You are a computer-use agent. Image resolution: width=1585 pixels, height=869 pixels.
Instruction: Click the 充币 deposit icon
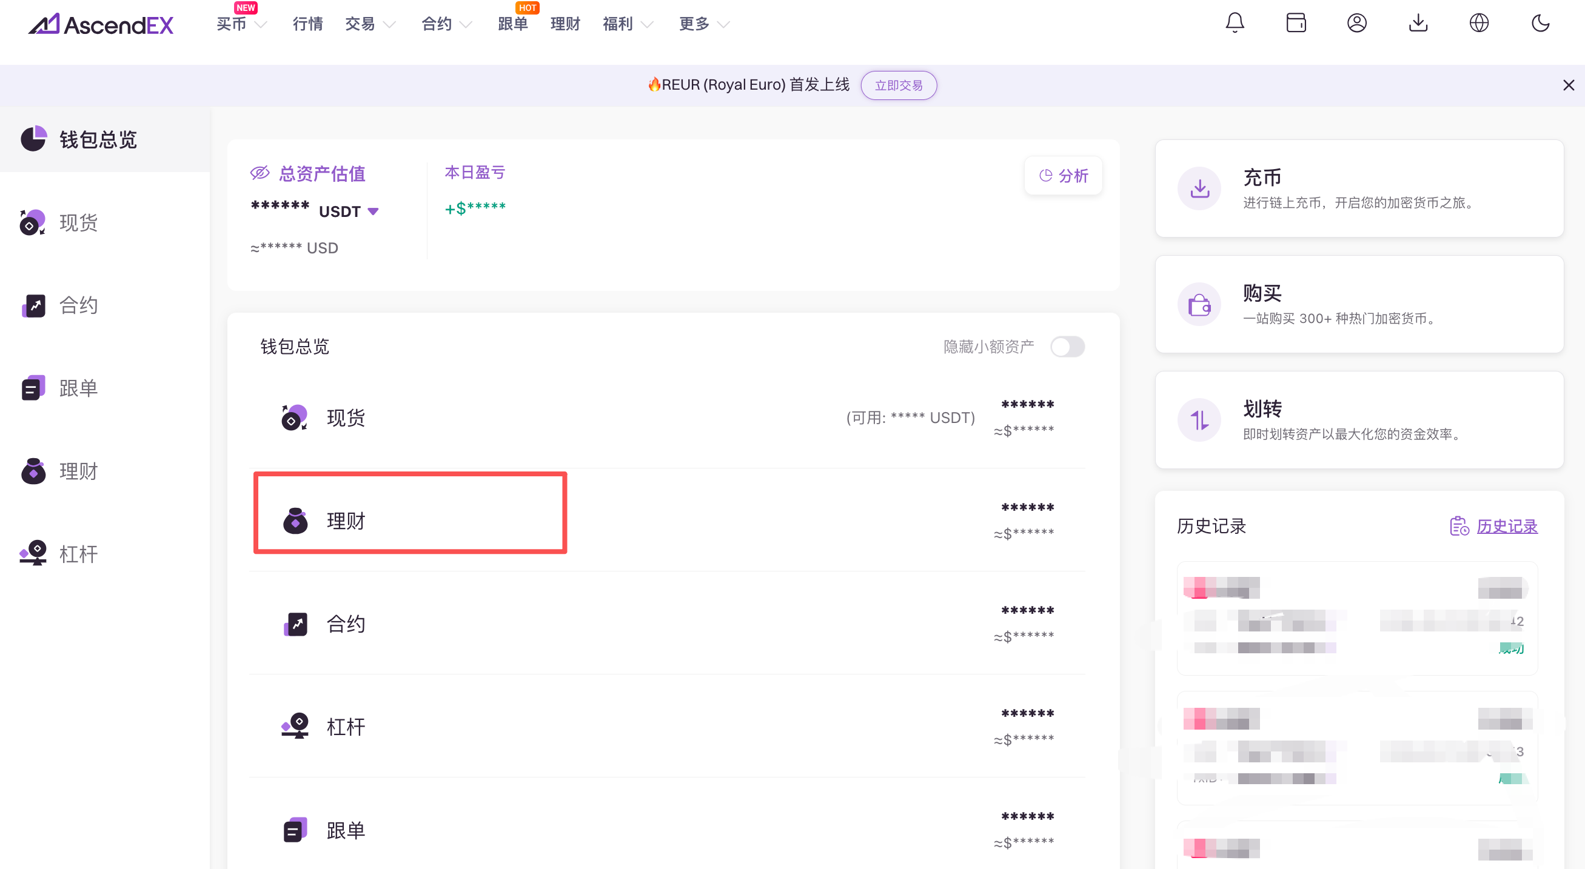(1199, 188)
